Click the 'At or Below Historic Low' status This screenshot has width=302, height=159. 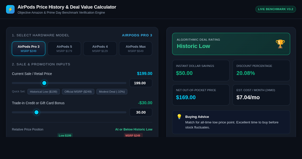(x=134, y=129)
